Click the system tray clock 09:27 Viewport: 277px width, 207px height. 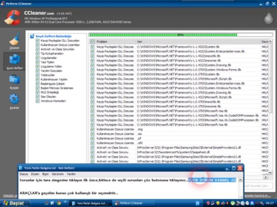click(x=270, y=203)
